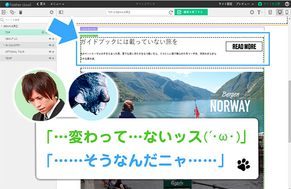Toggle visibility eye of OPTIONAL TOUR page
Viewport: 291px width, 189px height.
tap(50, 52)
